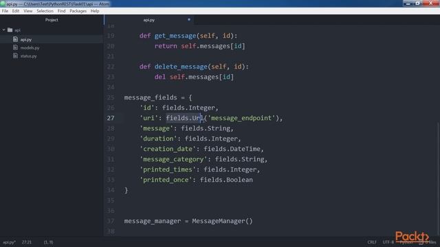Open status.py in the project tree
The width and height of the screenshot is (440, 247).
pyautogui.click(x=28, y=56)
